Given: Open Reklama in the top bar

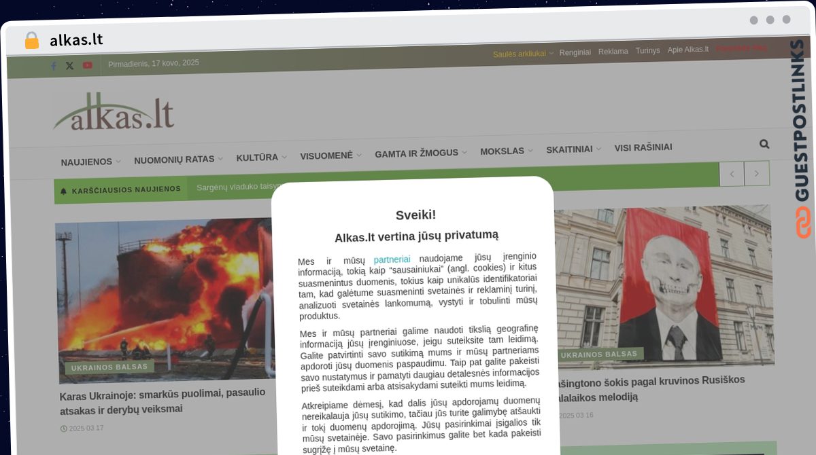Looking at the screenshot, I should 613,52.
